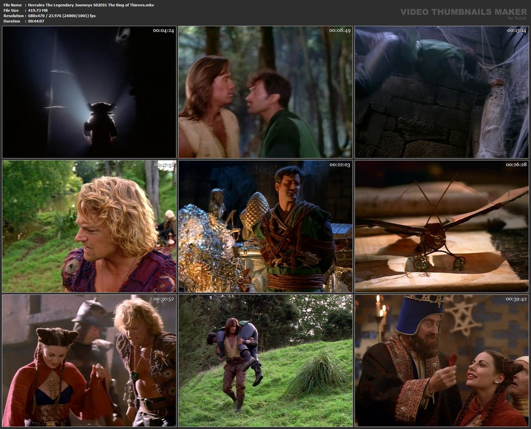Select the blond man thumbnail in the forest
This screenshot has height=429, width=531.
(x=90, y=226)
